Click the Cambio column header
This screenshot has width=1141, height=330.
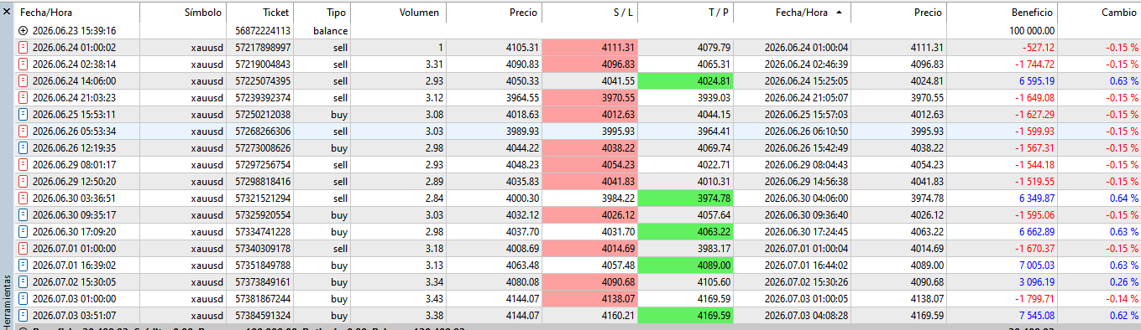[x=1119, y=13]
